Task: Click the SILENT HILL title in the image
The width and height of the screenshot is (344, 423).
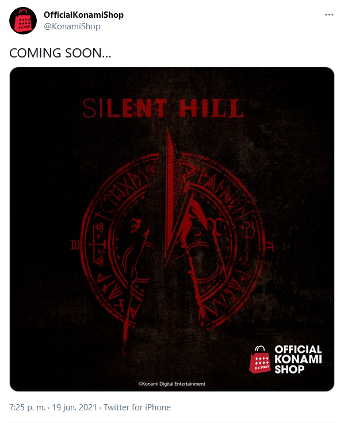Action: pyautogui.click(x=163, y=108)
